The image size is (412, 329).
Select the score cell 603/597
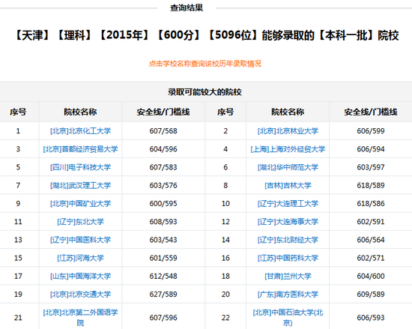pyautogui.click(x=371, y=167)
